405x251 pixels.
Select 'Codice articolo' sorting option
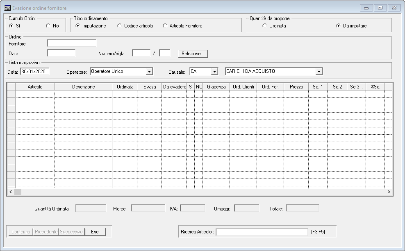pos(120,26)
